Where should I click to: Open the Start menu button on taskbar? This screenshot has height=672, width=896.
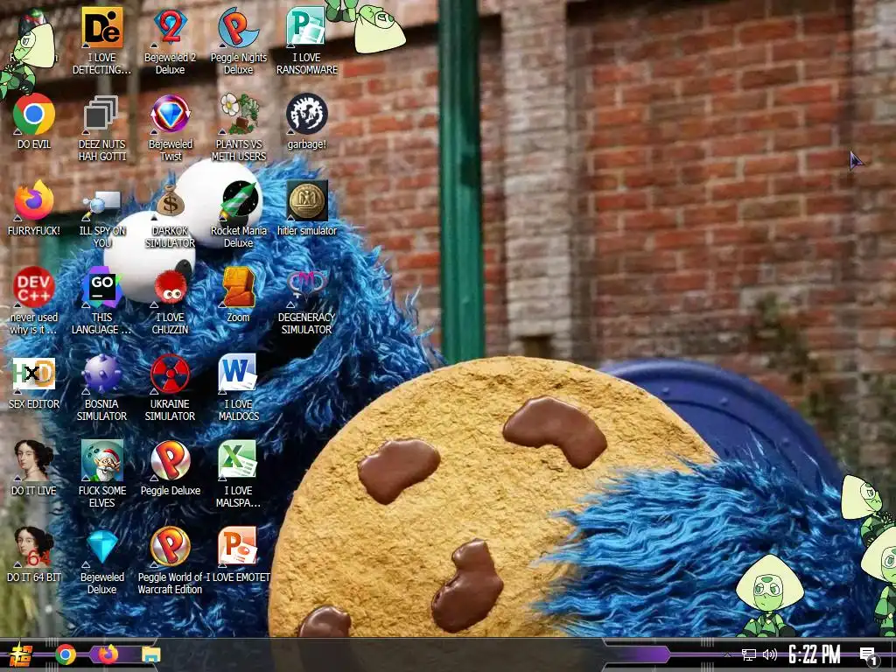21,654
